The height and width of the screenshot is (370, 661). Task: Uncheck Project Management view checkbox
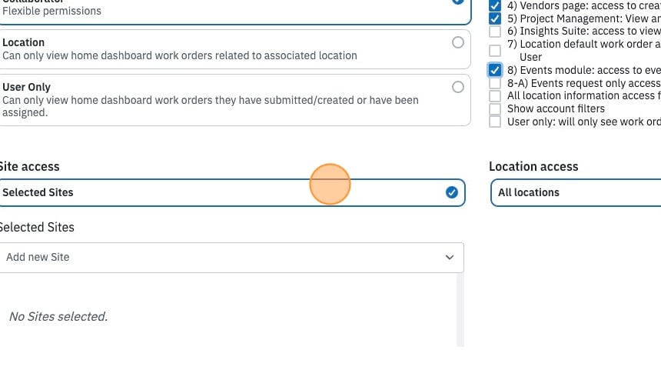point(495,19)
